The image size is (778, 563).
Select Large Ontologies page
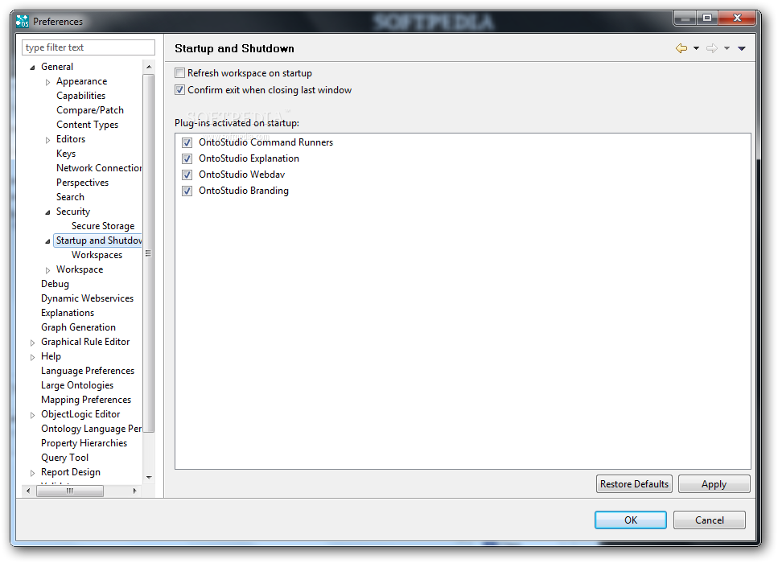pyautogui.click(x=77, y=385)
